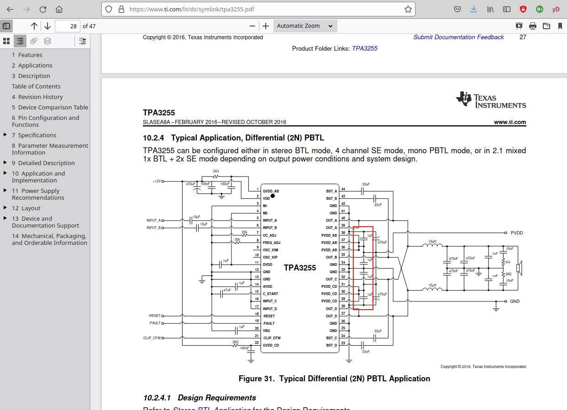Click the browser forward arrow
Screen dimensions: 567x410
(x=26, y=9)
